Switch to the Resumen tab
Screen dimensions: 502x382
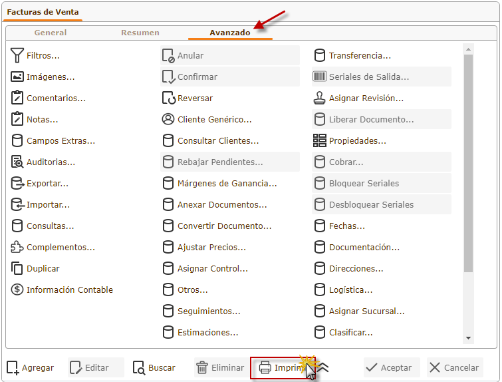(140, 33)
